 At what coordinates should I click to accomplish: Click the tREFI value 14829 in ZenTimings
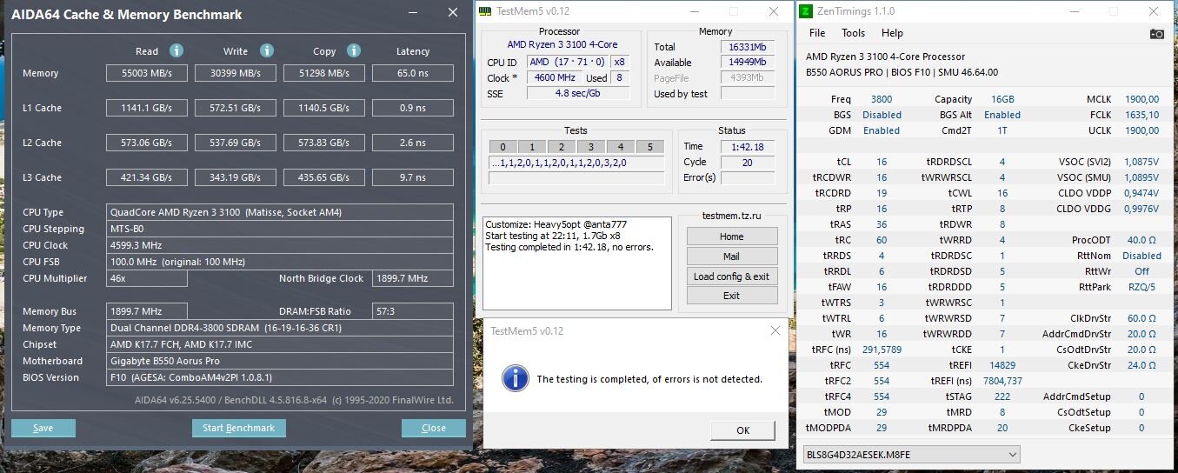click(1002, 365)
